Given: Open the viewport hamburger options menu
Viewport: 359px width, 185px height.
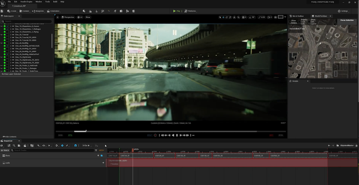Looking at the screenshot, I should pyautogui.click(x=57, y=17).
